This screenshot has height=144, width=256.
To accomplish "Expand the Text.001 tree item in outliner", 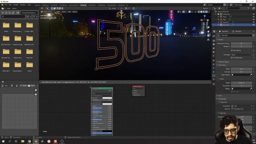I will (x=218, y=22).
